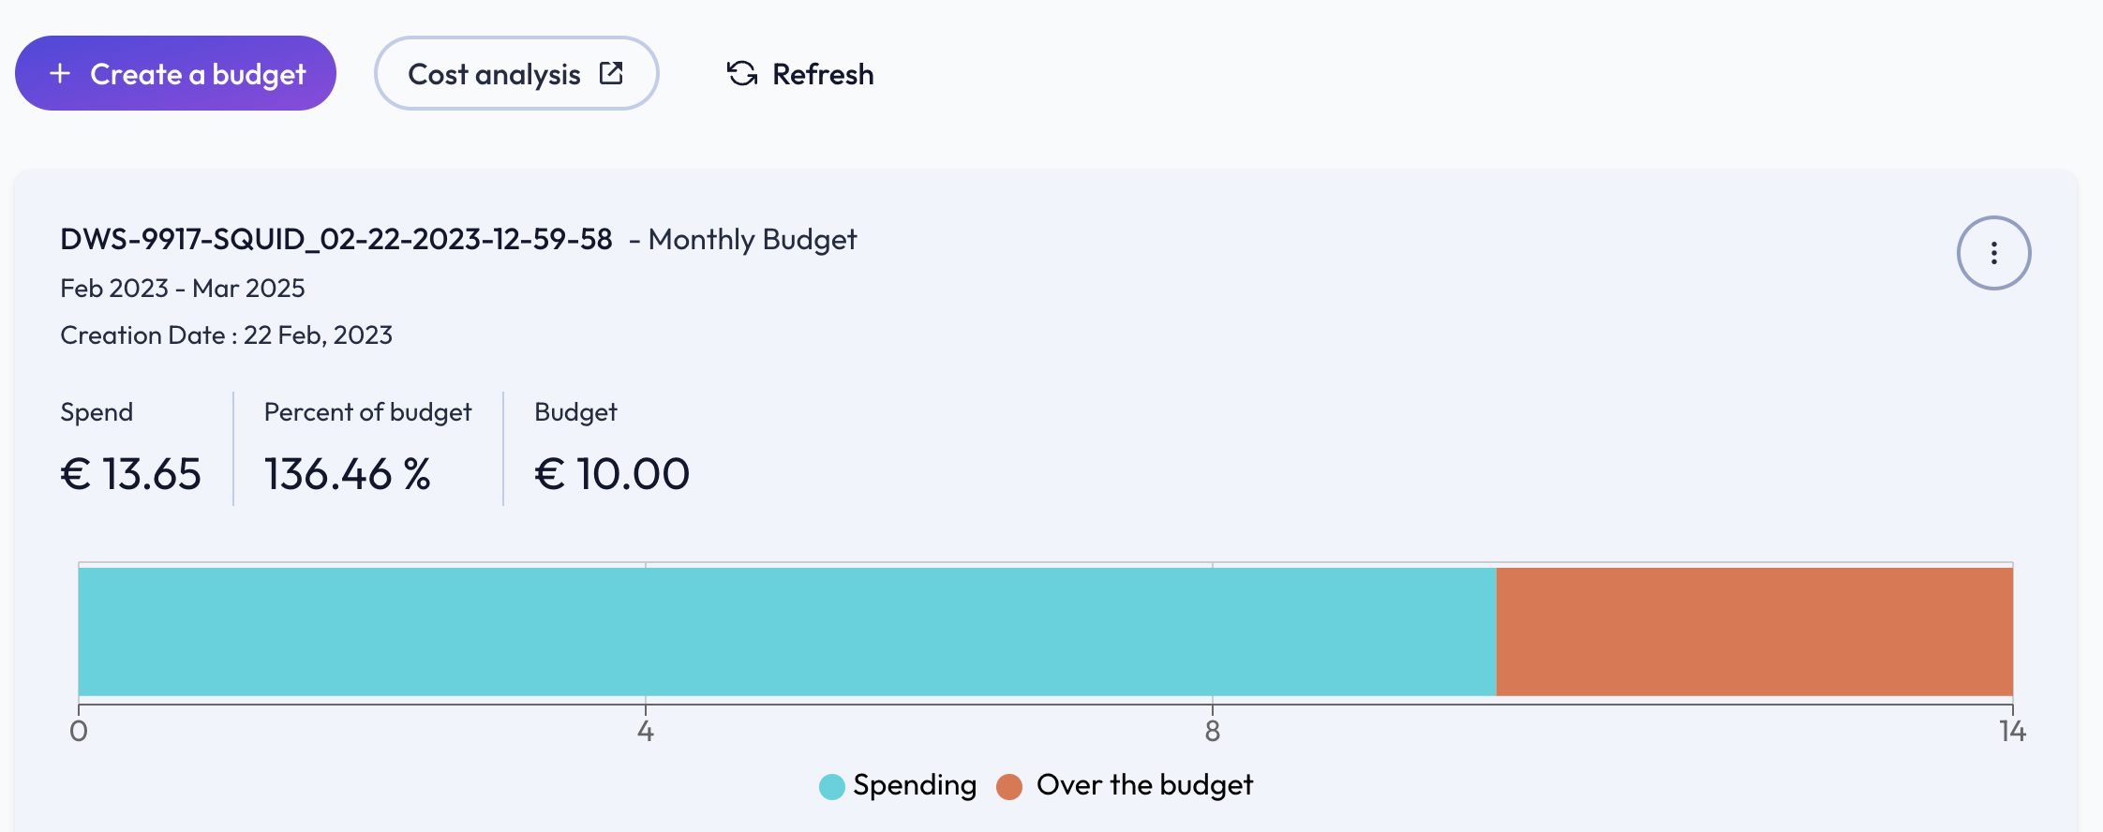Click the external link icon beside Cost analysis

(611, 73)
